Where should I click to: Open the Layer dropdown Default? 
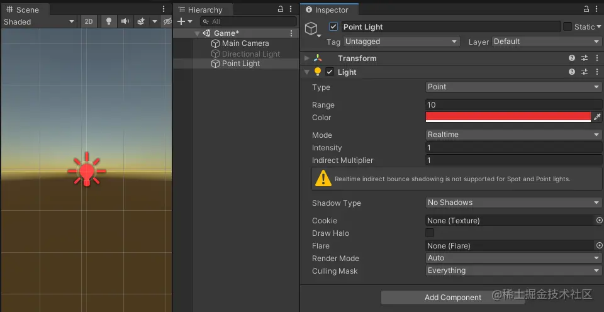(x=547, y=42)
